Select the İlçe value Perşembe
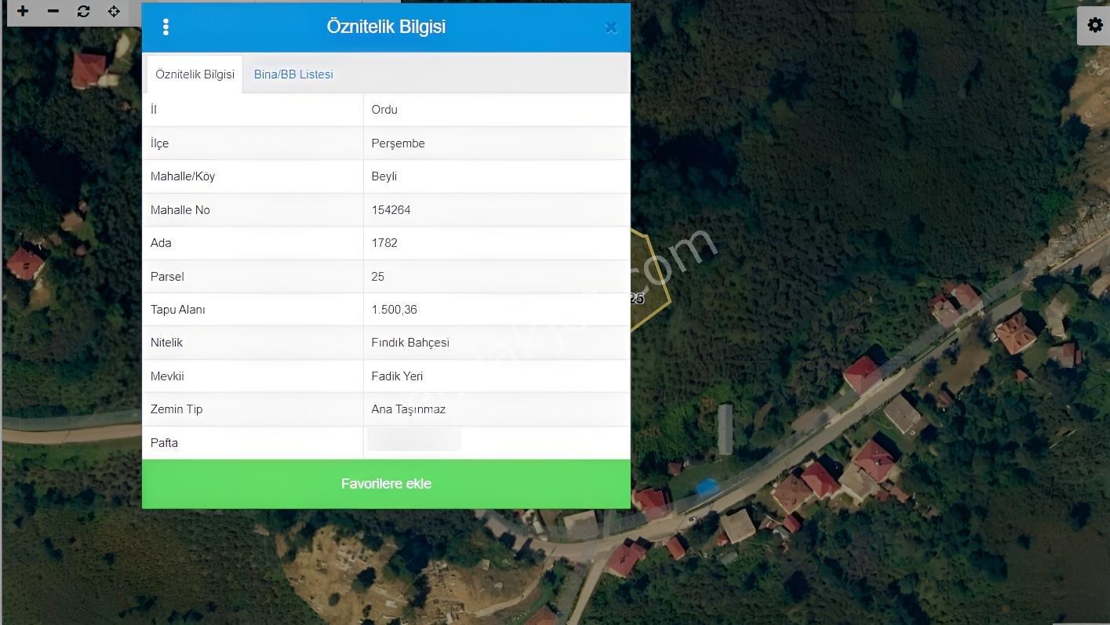 398,144
